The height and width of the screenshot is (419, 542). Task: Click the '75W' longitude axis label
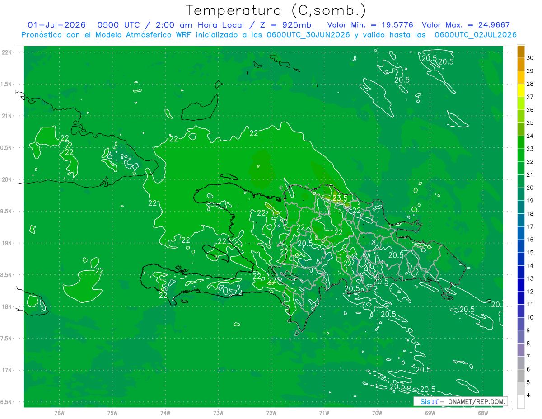[112, 413]
